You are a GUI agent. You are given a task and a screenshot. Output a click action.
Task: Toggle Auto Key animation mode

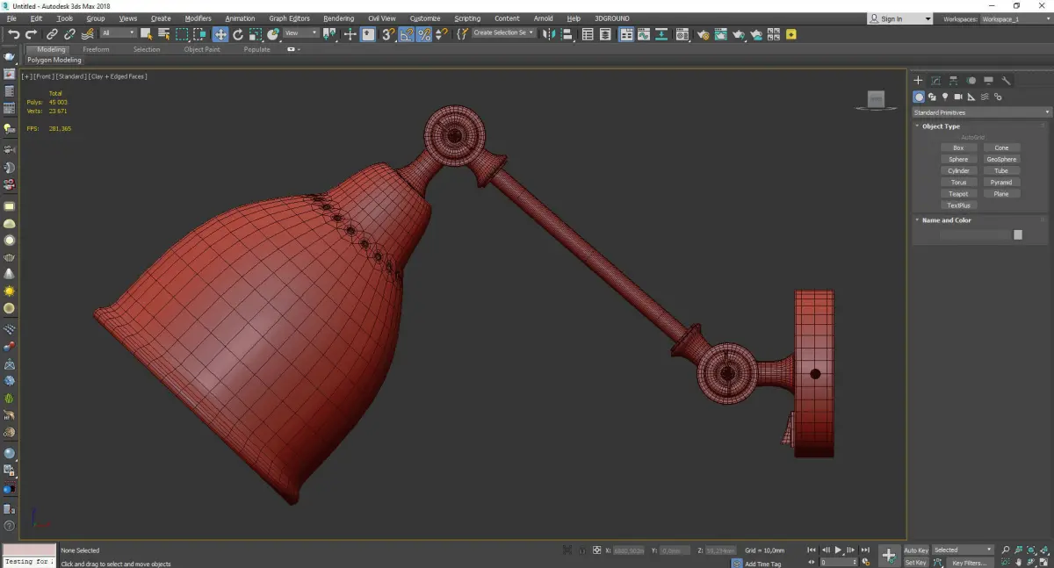[x=916, y=550]
